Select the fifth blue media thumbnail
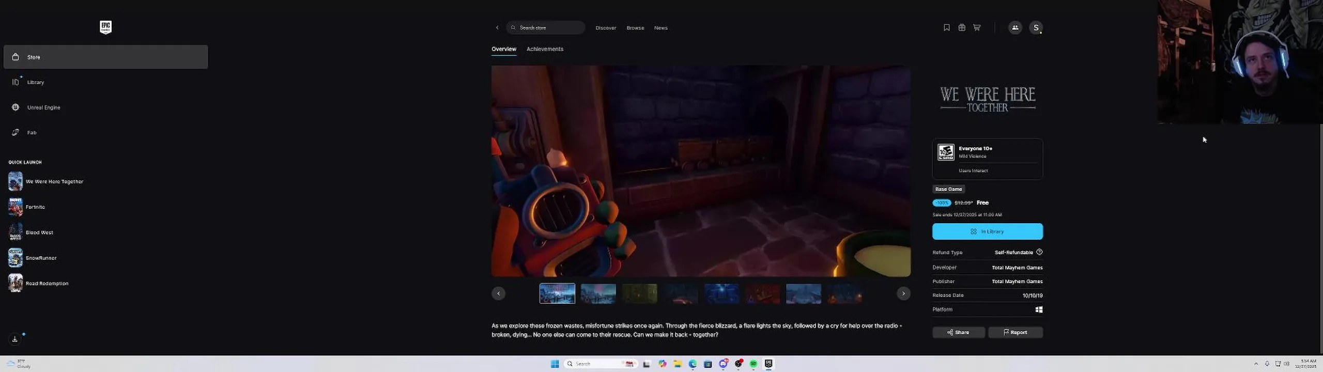The image size is (1323, 372). (721, 293)
